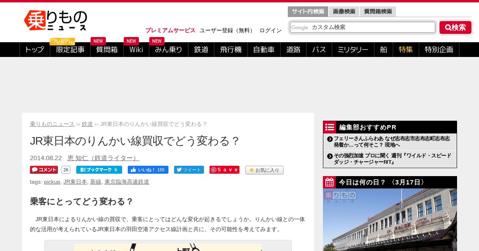Click the ログイン link
479x251 pixels.
(x=271, y=30)
